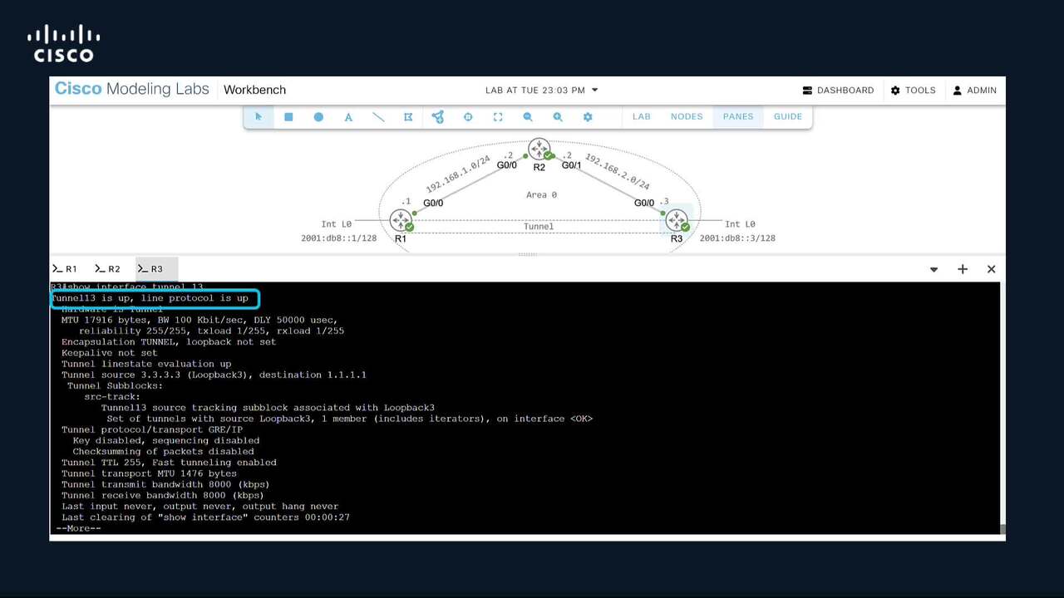The image size is (1064, 598).
Task: Click the 2001:db8::1/128 address label
Action: 338,238
